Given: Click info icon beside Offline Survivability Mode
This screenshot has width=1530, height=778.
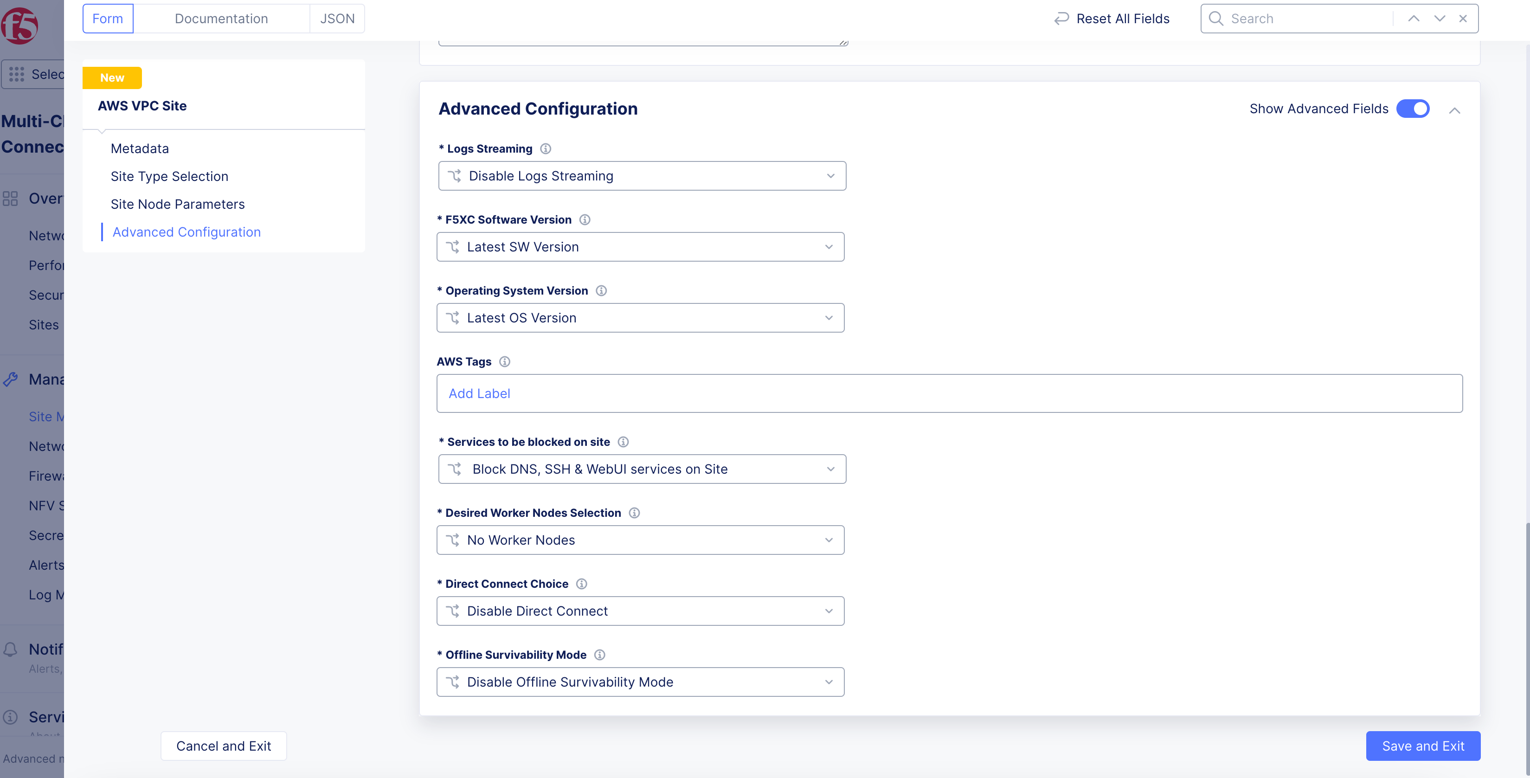Looking at the screenshot, I should tap(599, 655).
